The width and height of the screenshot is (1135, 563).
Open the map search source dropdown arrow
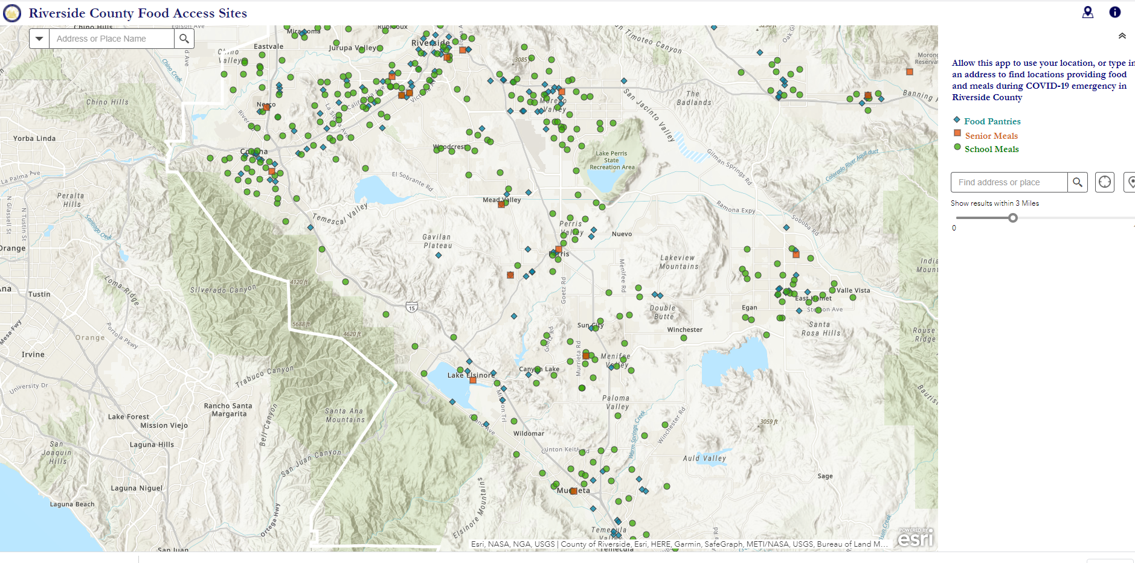(39, 39)
